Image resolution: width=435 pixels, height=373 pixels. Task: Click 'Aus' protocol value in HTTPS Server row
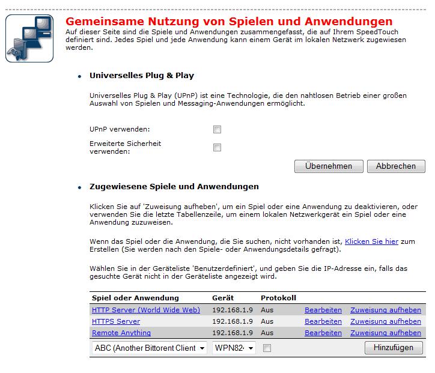coord(267,321)
